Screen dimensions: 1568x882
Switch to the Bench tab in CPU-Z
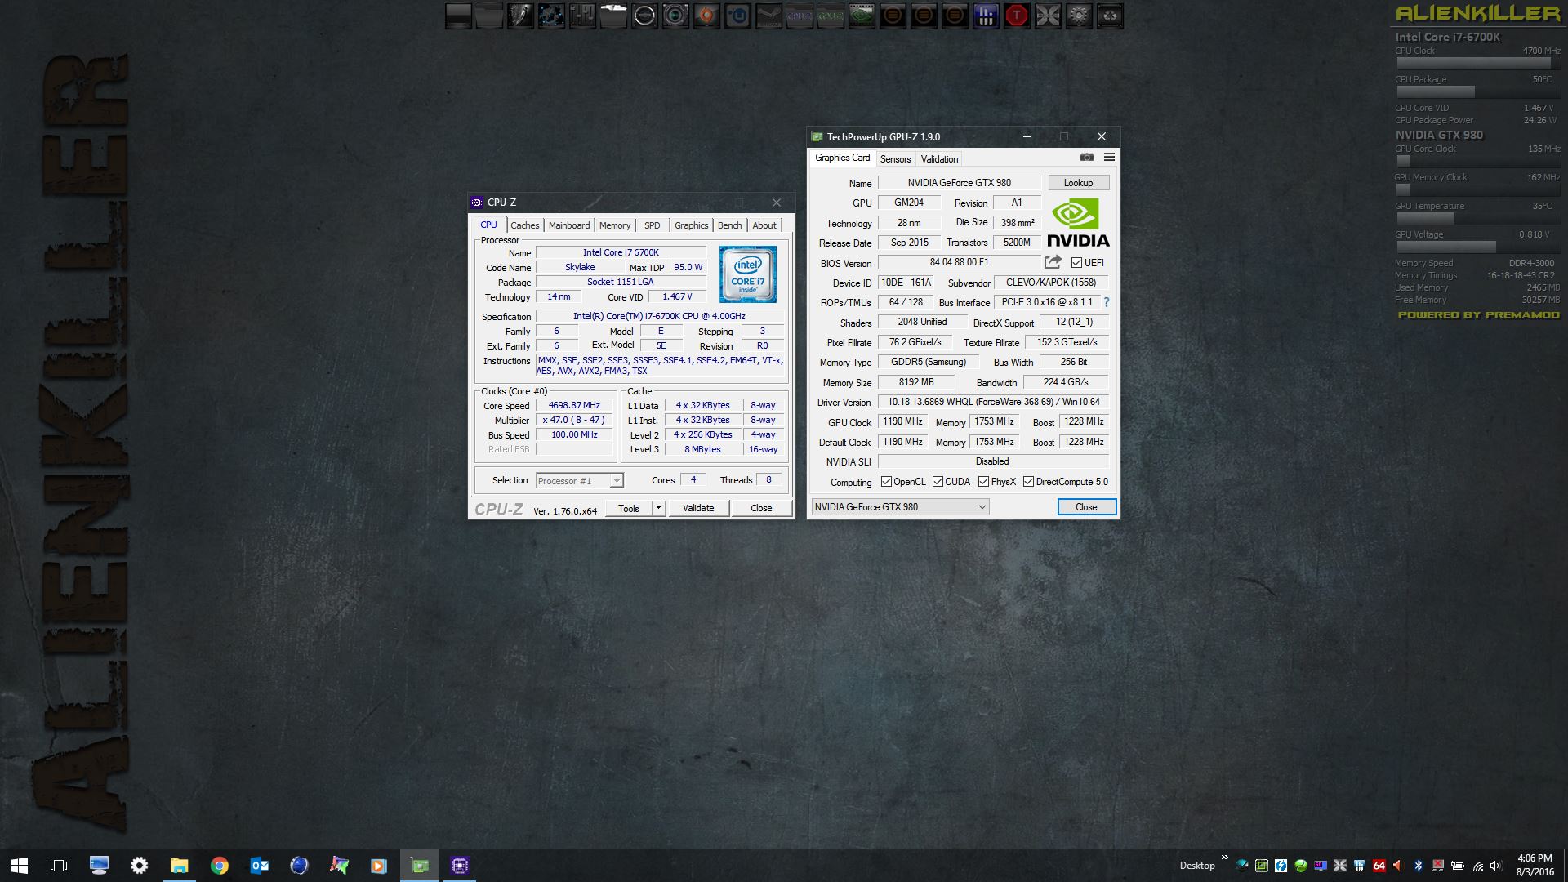coord(730,225)
